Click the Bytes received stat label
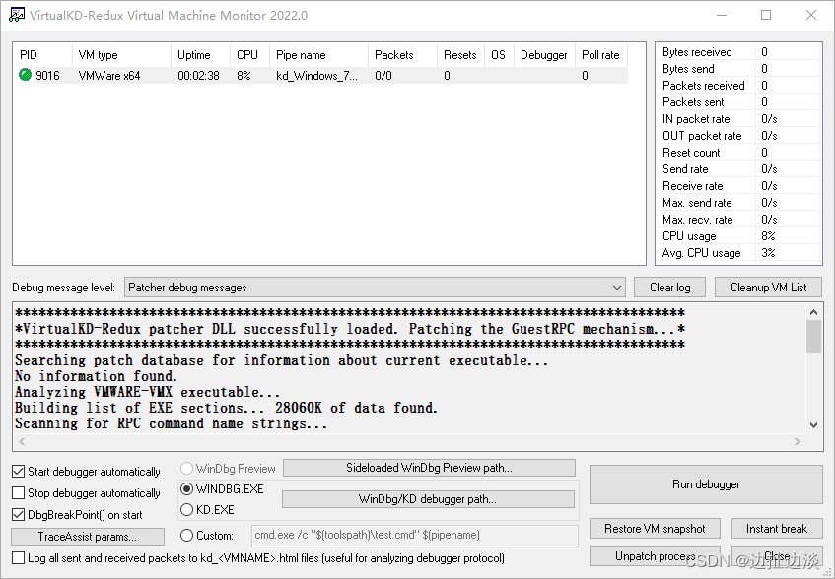This screenshot has width=835, height=579. tap(697, 52)
